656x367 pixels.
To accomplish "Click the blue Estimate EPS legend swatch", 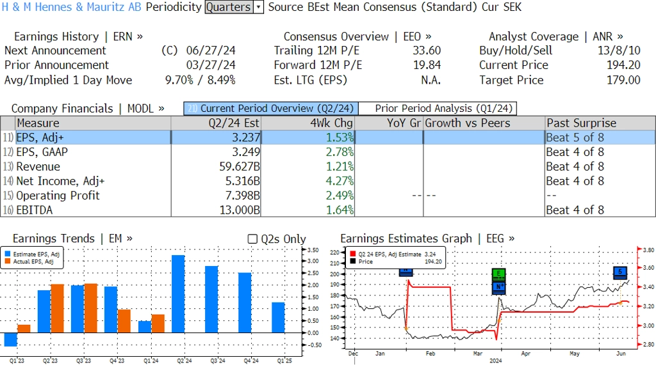I will 8,254.
